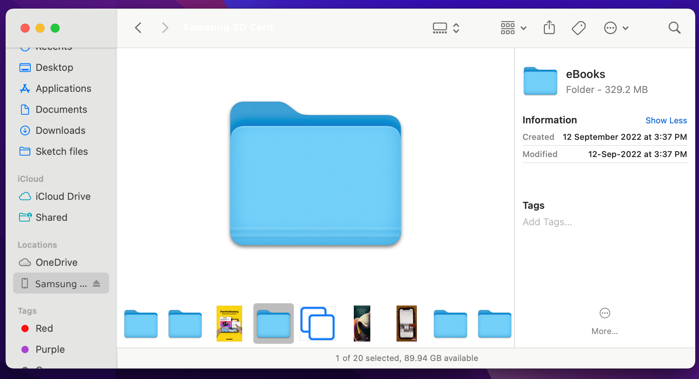Click the eBooks folder icon in preview pane
Viewport: 699px width, 379px height.
click(540, 81)
